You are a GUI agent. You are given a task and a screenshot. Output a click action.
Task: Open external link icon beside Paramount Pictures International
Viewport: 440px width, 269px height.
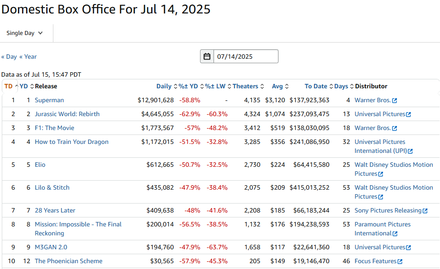pyautogui.click(x=395, y=234)
